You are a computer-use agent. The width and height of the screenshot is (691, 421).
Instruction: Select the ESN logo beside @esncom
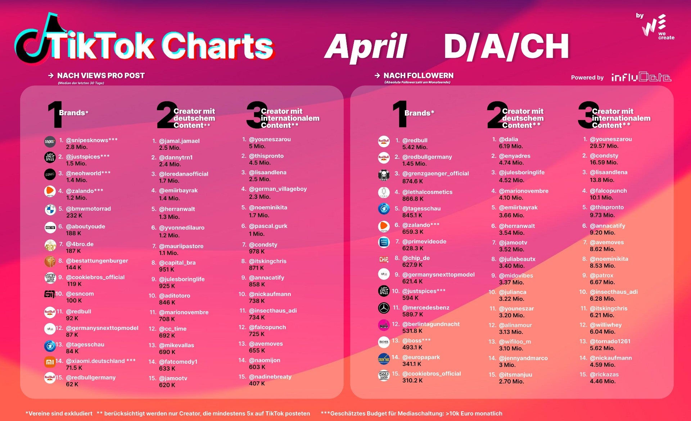click(x=49, y=295)
